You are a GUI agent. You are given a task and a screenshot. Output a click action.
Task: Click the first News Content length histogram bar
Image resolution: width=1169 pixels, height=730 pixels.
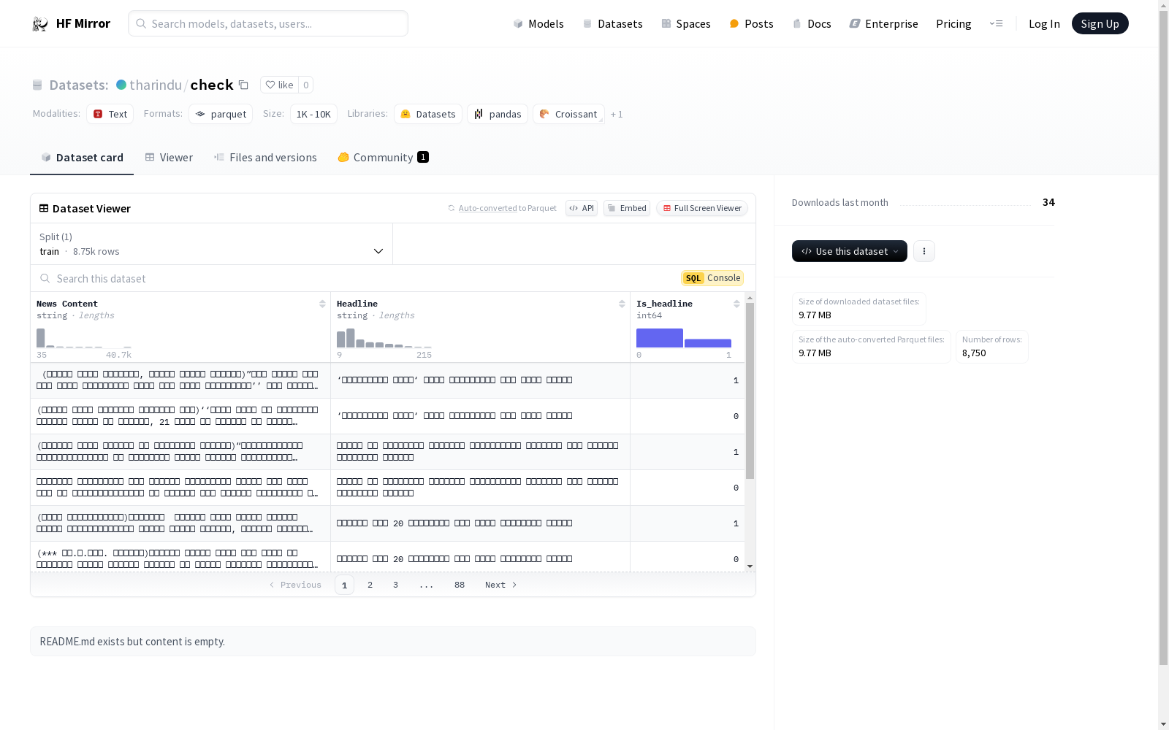[x=41, y=338]
